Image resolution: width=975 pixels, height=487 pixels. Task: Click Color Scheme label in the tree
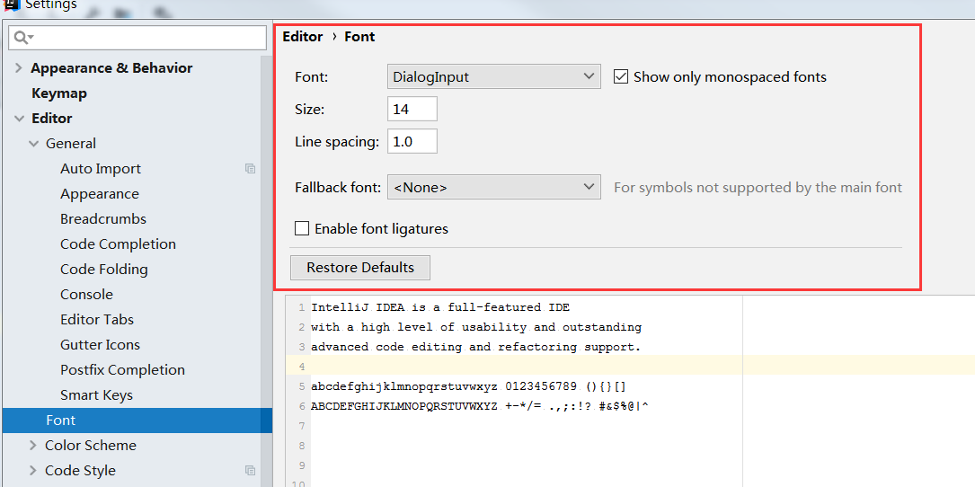[x=90, y=446]
